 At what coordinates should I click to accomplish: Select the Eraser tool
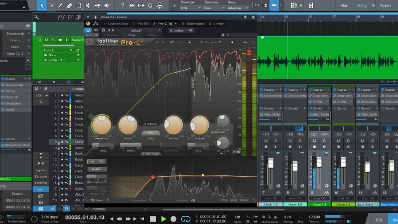pos(70,6)
